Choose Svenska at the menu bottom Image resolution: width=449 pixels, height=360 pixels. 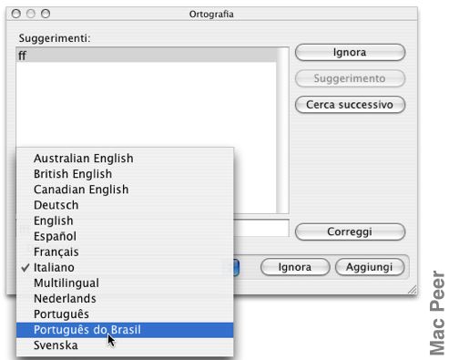click(x=125, y=345)
